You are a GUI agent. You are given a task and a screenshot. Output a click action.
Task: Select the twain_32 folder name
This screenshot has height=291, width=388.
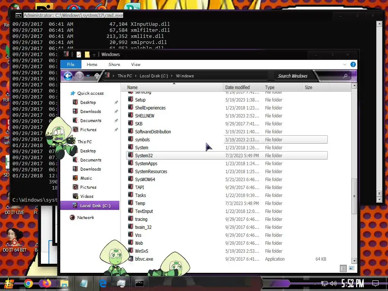(143, 227)
